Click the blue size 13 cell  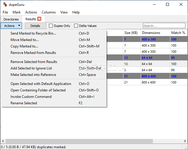point(132,58)
